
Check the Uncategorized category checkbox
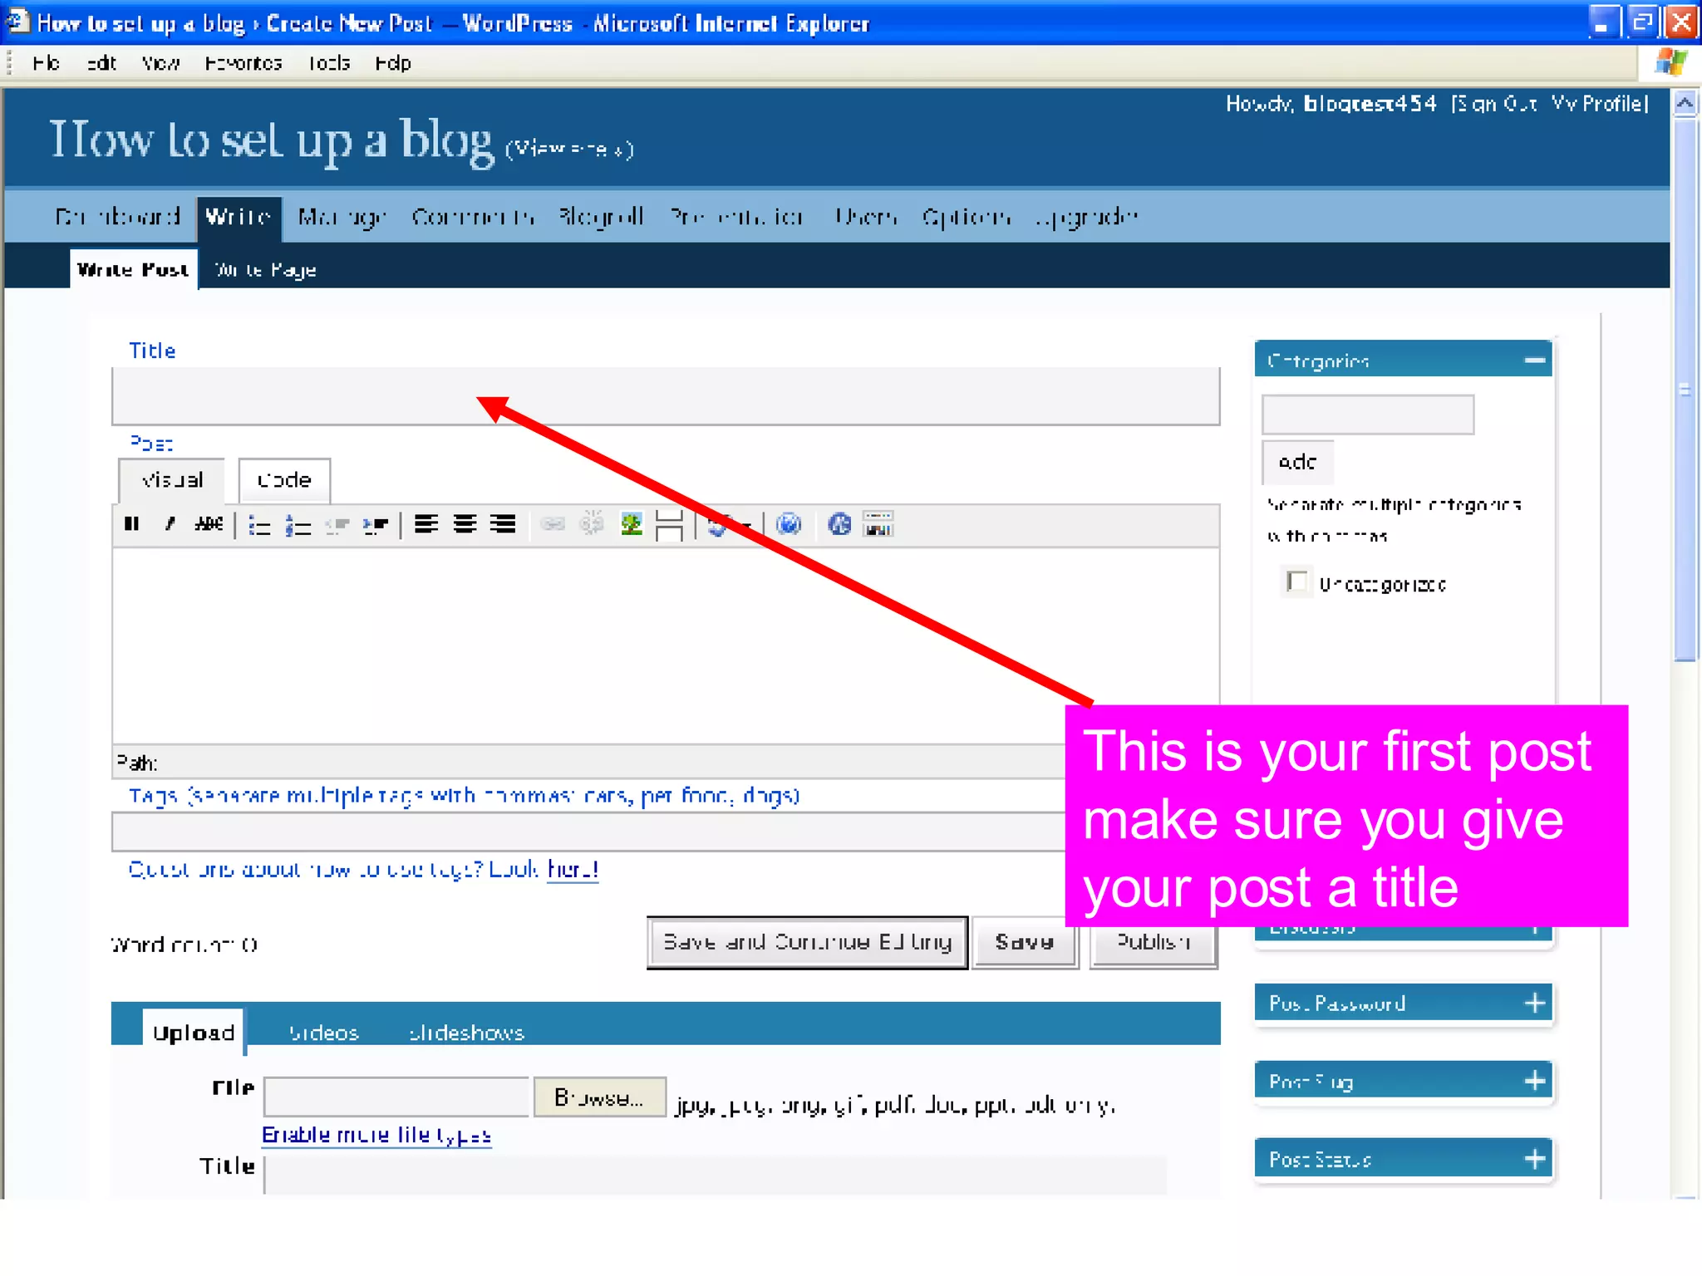pos(1296,582)
